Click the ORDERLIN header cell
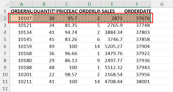Screen dimensions: 173x92 pos(89,11)
